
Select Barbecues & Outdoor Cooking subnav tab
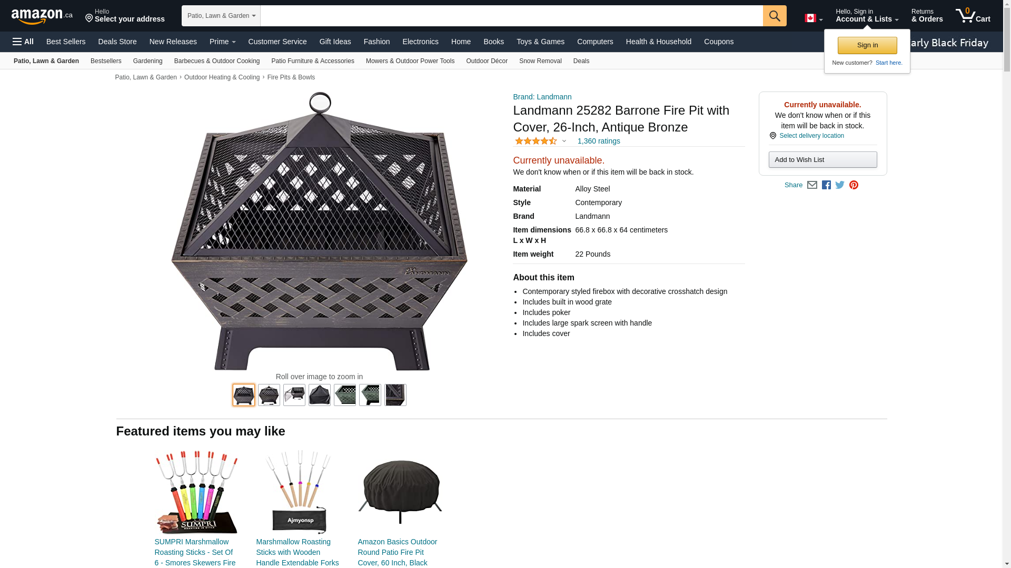coord(217,61)
